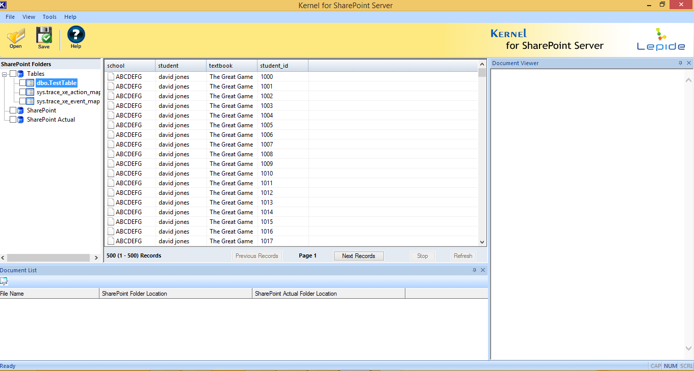Image resolution: width=694 pixels, height=371 pixels.
Task: Click Document Viewer scrollbar up arrow
Action: [x=688, y=80]
